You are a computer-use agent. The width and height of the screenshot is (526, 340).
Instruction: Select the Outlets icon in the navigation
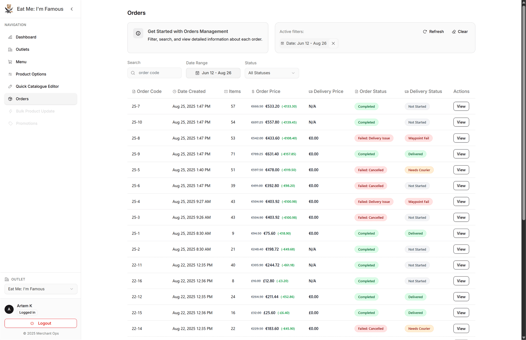point(10,49)
